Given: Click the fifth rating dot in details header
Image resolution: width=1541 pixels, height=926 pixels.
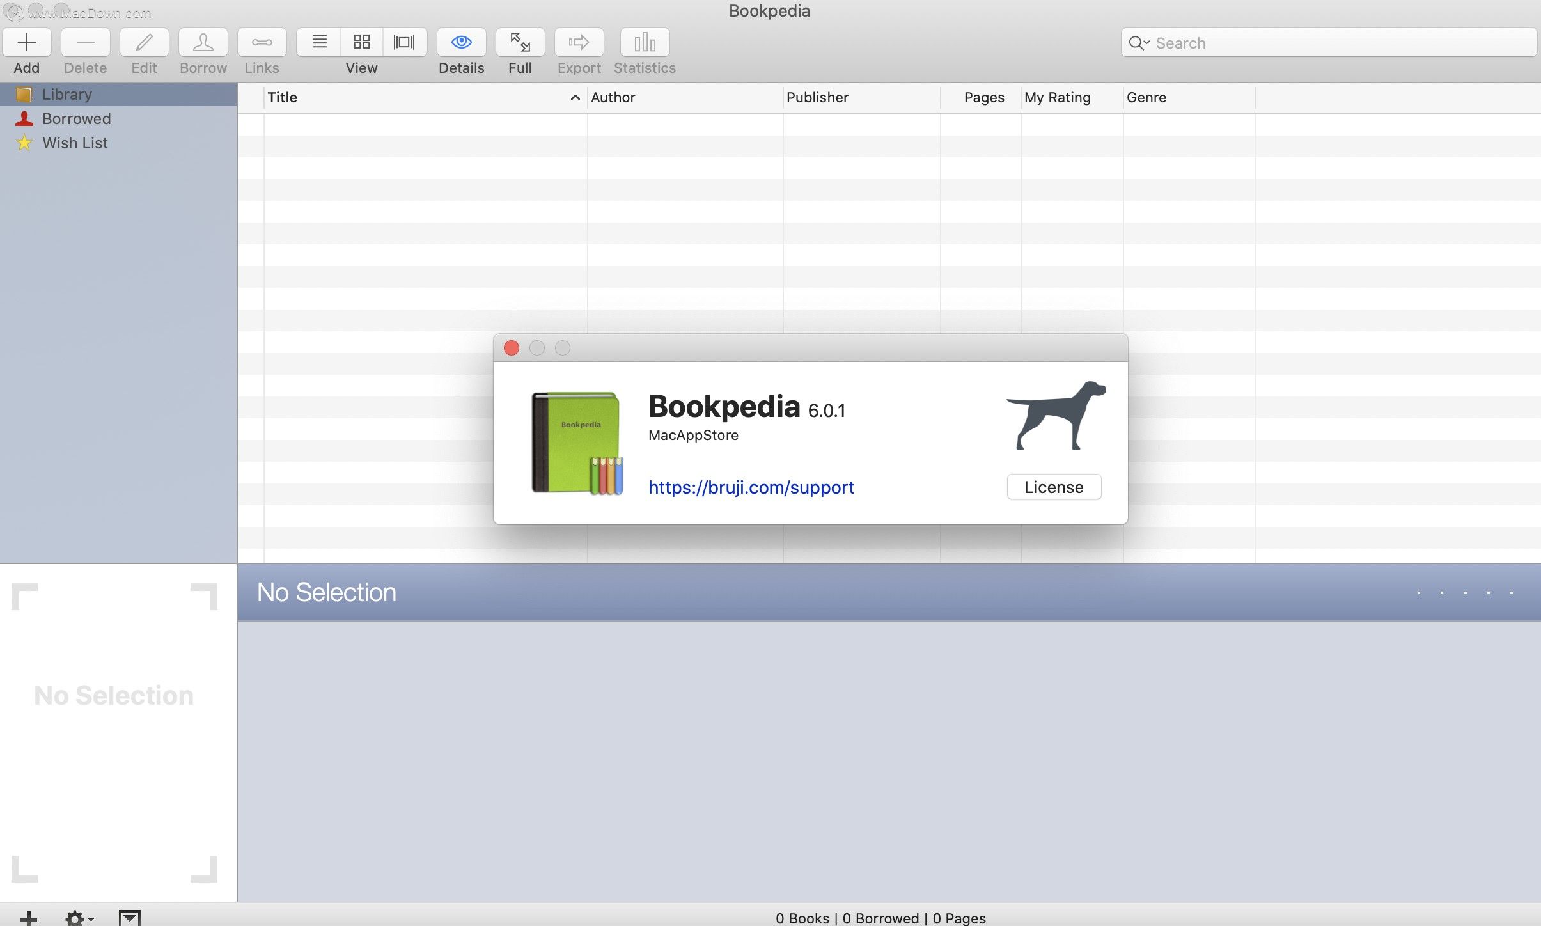Looking at the screenshot, I should (1512, 593).
